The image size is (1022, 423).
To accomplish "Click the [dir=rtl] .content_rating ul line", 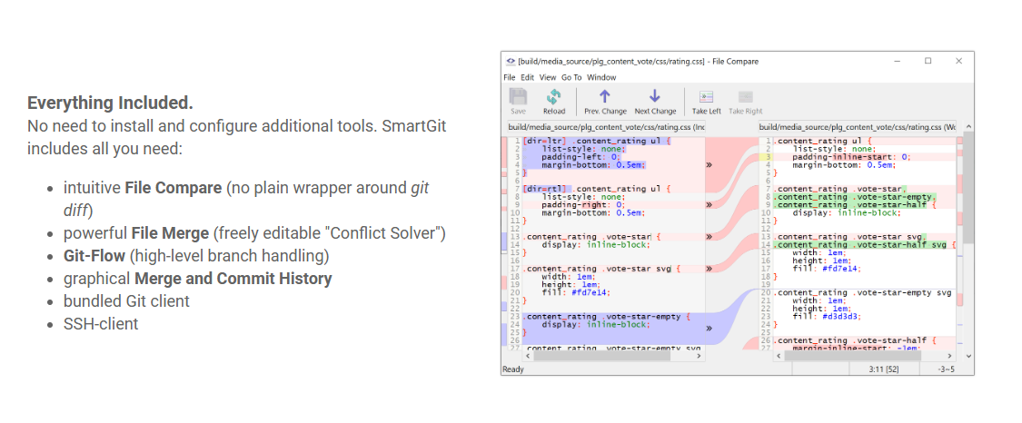I will point(597,189).
